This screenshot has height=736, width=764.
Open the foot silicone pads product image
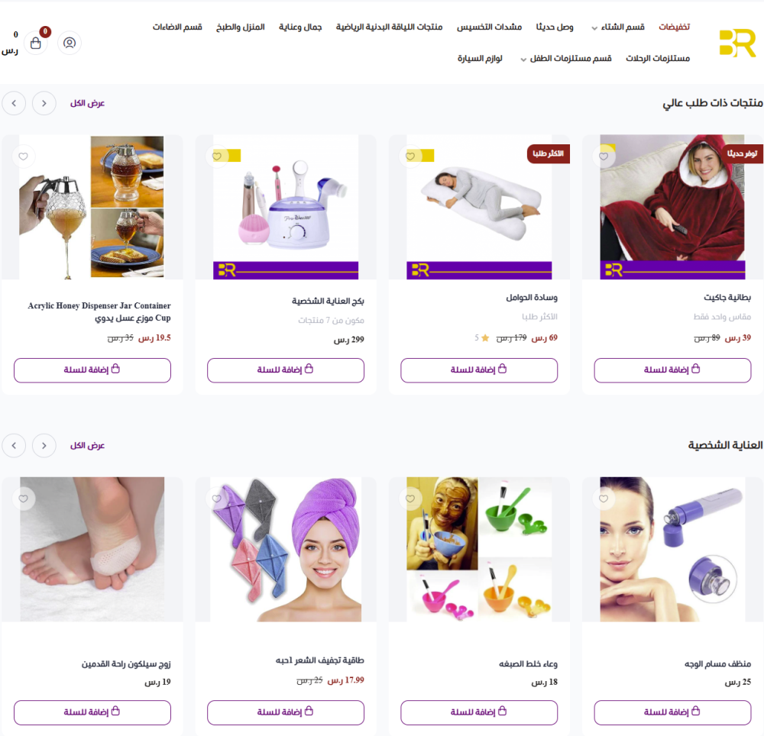click(x=92, y=549)
